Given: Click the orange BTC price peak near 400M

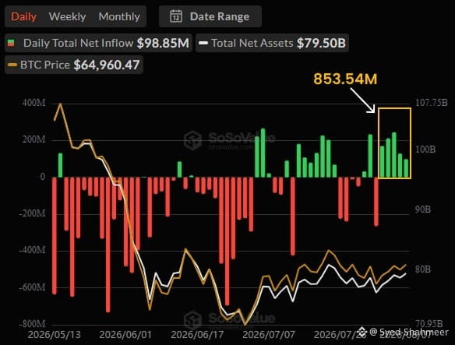Looking at the screenshot, I should click(60, 104).
